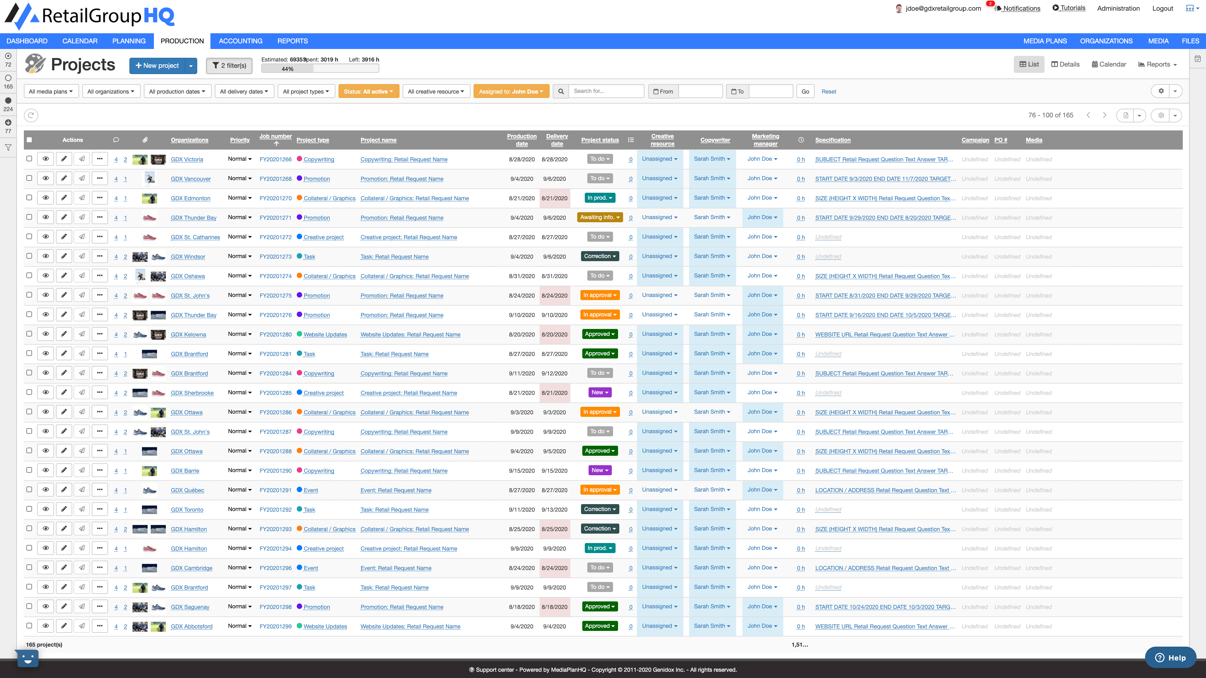Click the Search for input field
1206x678 pixels.
coord(607,91)
